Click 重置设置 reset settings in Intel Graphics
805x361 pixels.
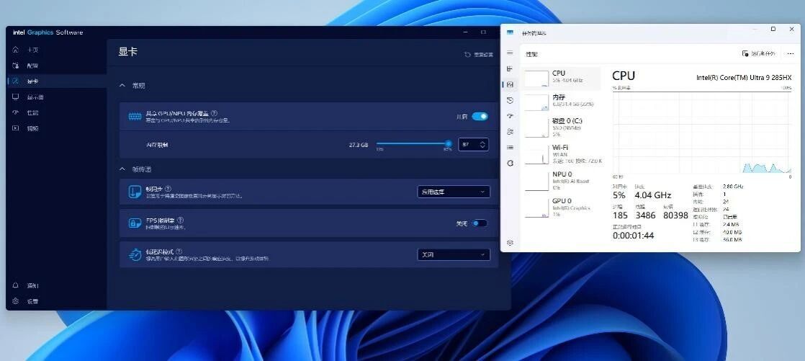coord(479,55)
